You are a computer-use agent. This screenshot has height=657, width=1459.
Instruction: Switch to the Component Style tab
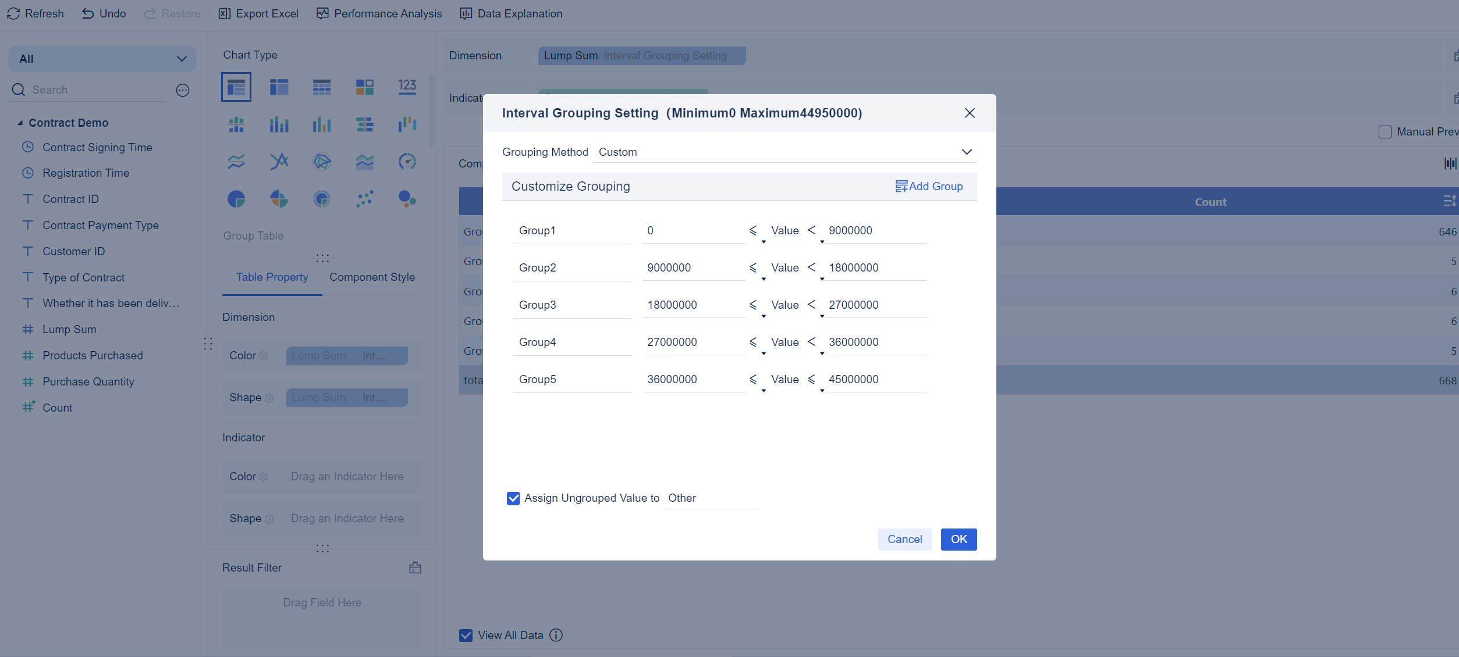coord(372,277)
